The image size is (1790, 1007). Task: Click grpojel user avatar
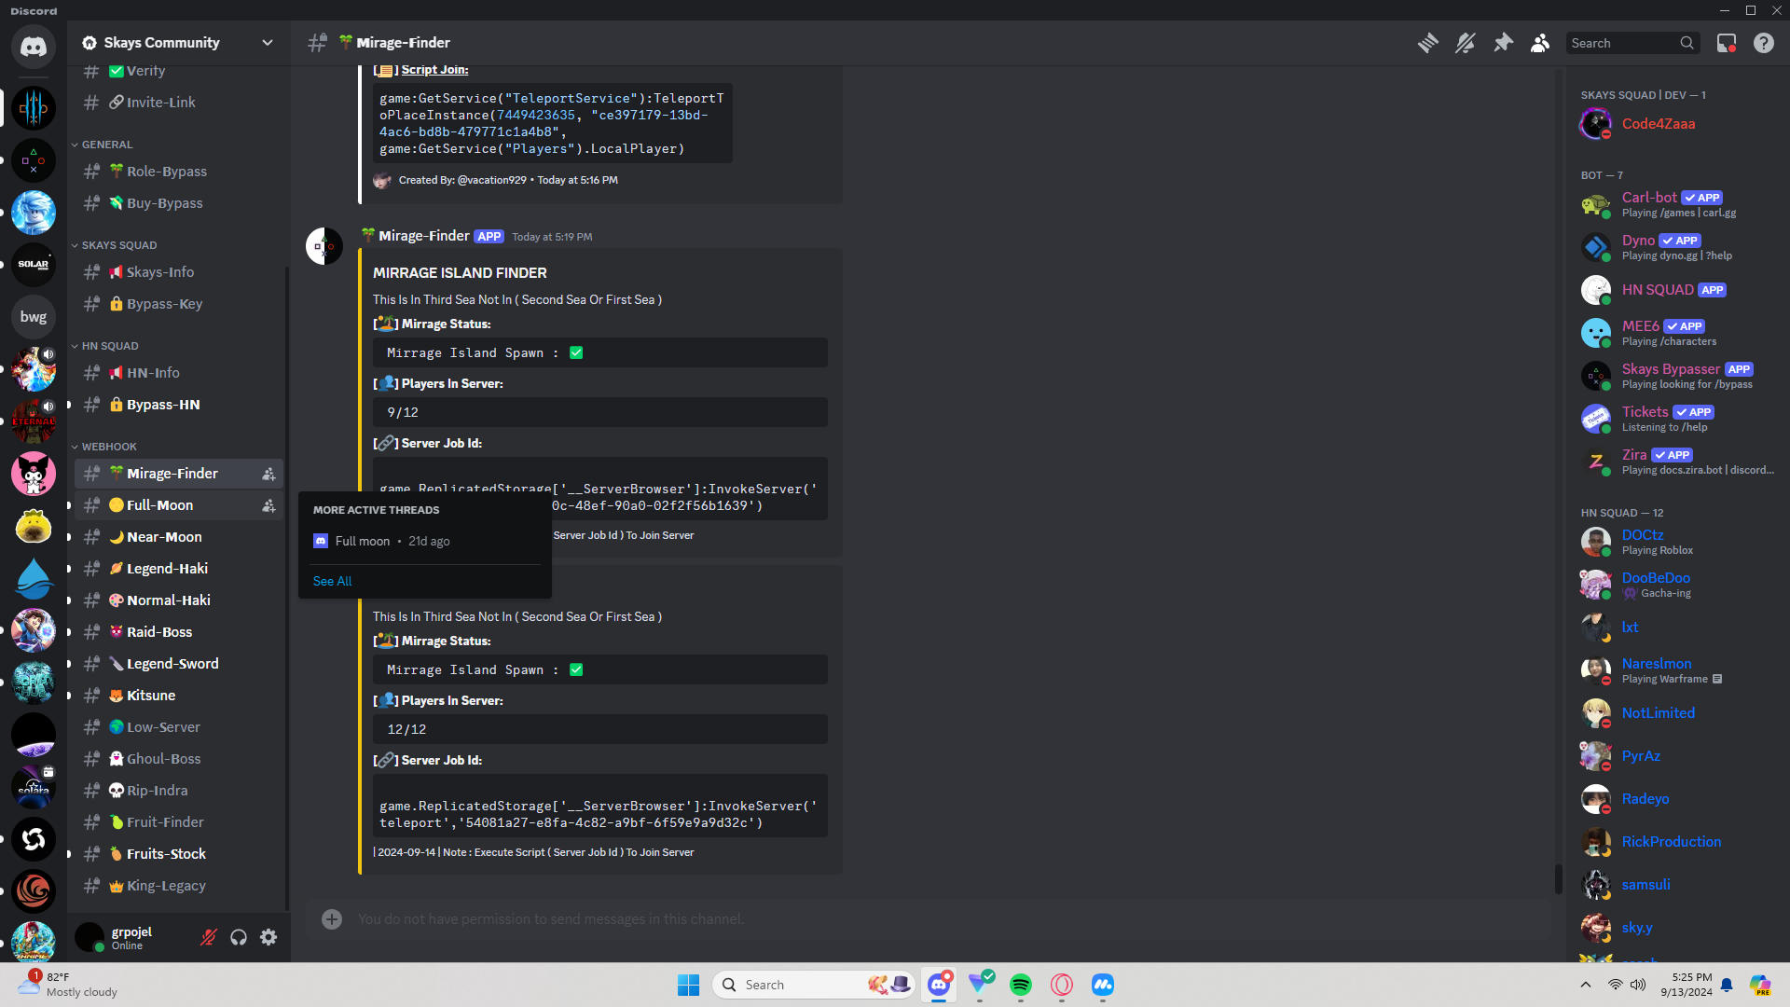click(x=89, y=937)
